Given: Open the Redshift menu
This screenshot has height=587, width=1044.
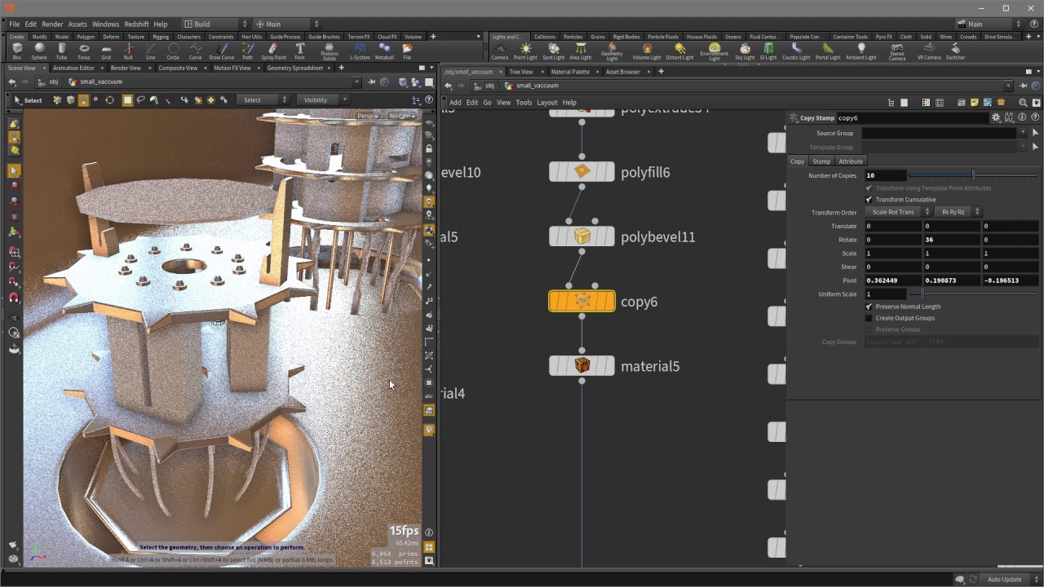Looking at the screenshot, I should [x=136, y=24].
